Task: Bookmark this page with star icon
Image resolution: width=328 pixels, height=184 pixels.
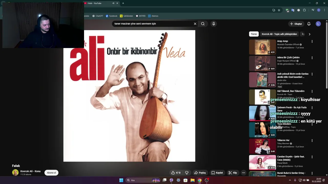Action: click(x=279, y=10)
